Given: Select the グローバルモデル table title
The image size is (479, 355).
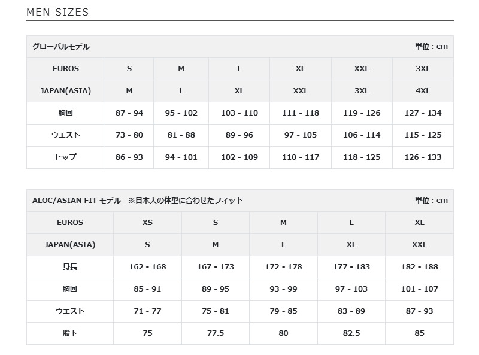Looking at the screenshot, I should (x=61, y=47).
